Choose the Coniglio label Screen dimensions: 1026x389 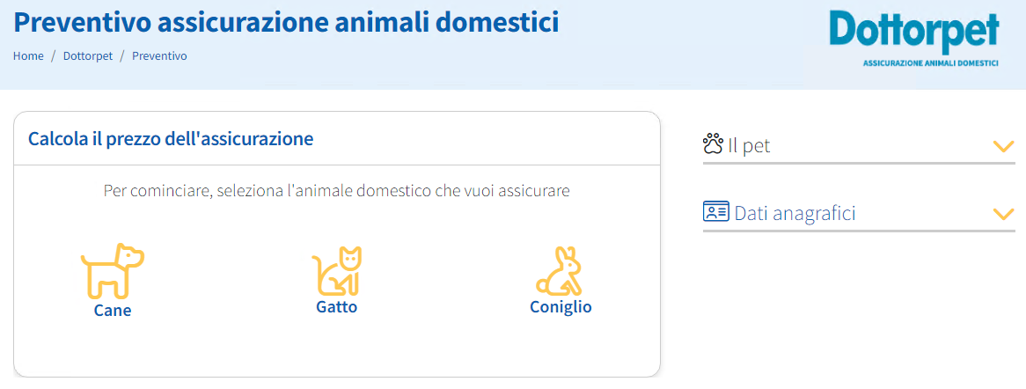coord(561,306)
